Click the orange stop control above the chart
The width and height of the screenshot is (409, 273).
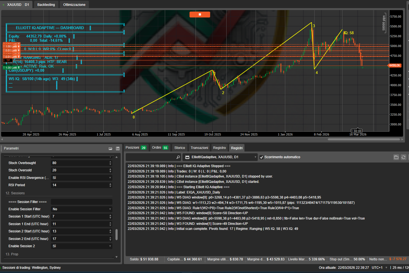(x=200, y=14)
